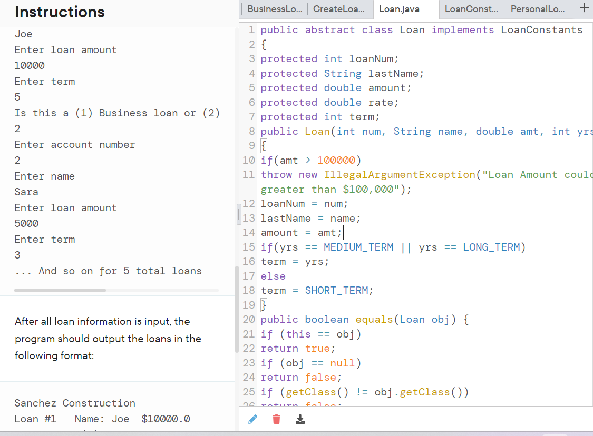
Task: Click line 6 'protected double rate;'
Action: 329,102
